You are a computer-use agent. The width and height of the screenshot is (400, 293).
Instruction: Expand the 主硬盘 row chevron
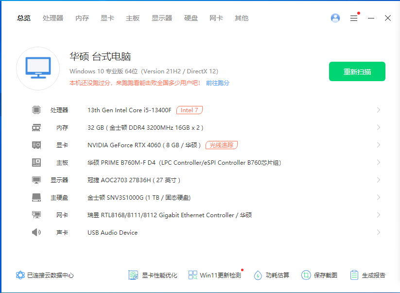(x=379, y=198)
